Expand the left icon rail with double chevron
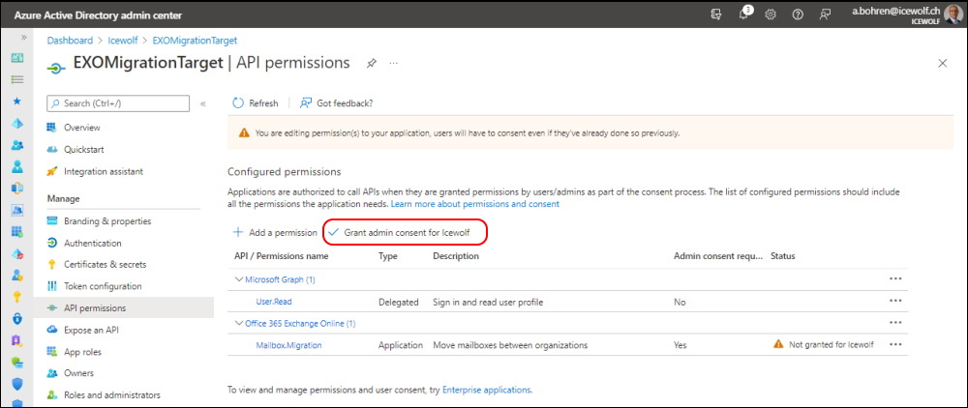The height and width of the screenshot is (408, 968). [23, 38]
